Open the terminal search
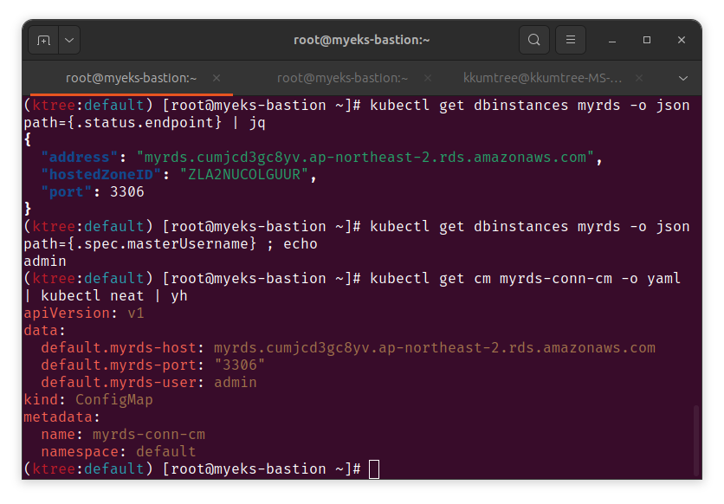The width and height of the screenshot is (724, 504). [534, 40]
